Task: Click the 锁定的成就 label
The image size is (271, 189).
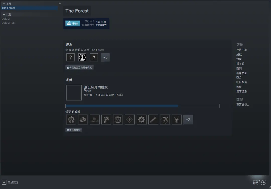Action: coord(73,112)
